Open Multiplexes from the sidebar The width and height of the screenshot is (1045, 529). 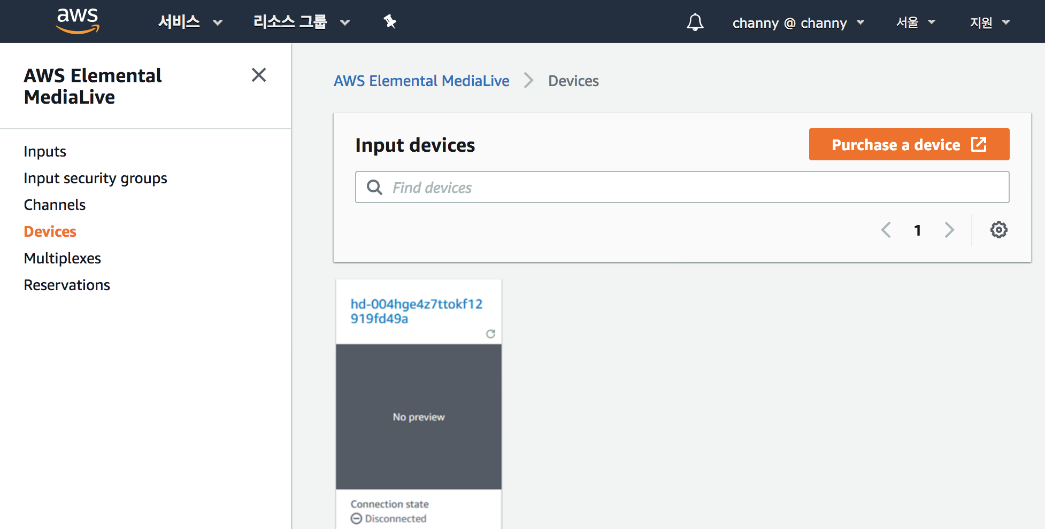(63, 258)
